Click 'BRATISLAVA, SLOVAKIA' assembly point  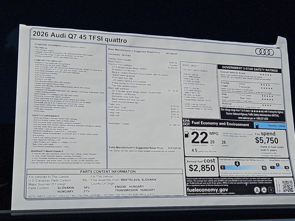point(138,180)
